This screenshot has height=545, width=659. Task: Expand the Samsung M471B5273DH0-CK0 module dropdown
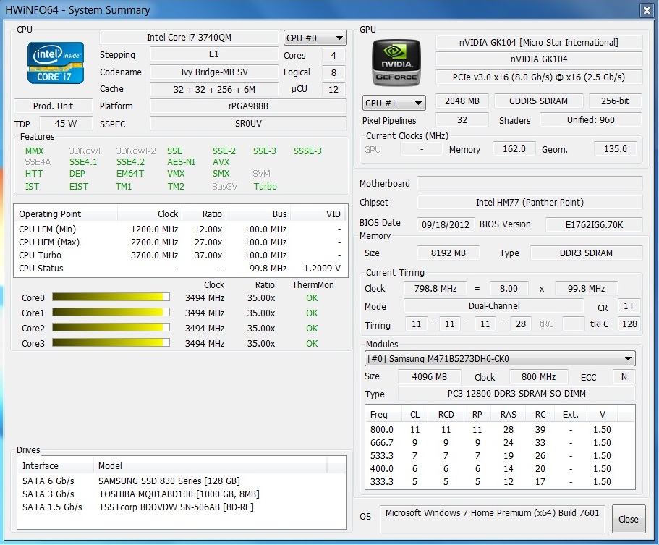500,359
